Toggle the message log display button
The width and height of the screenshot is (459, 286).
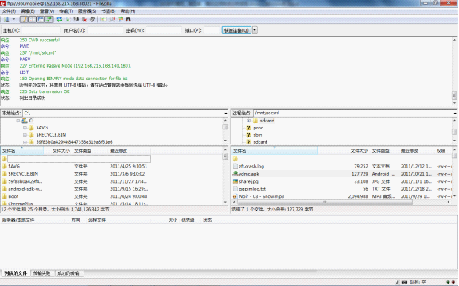(24, 20)
